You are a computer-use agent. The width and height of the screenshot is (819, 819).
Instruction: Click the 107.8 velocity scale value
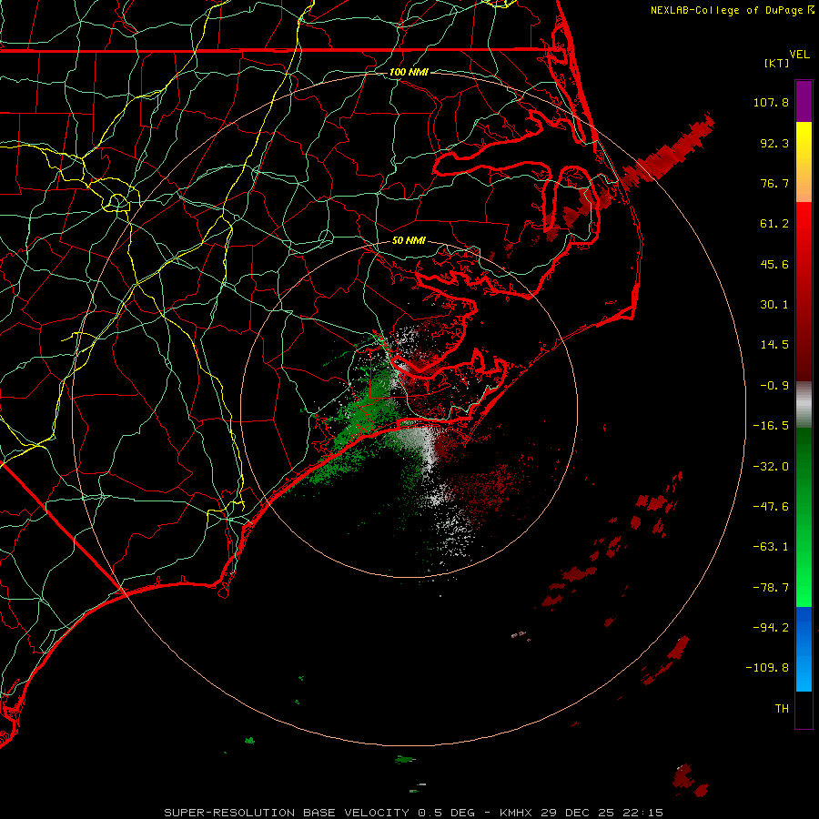771,102
